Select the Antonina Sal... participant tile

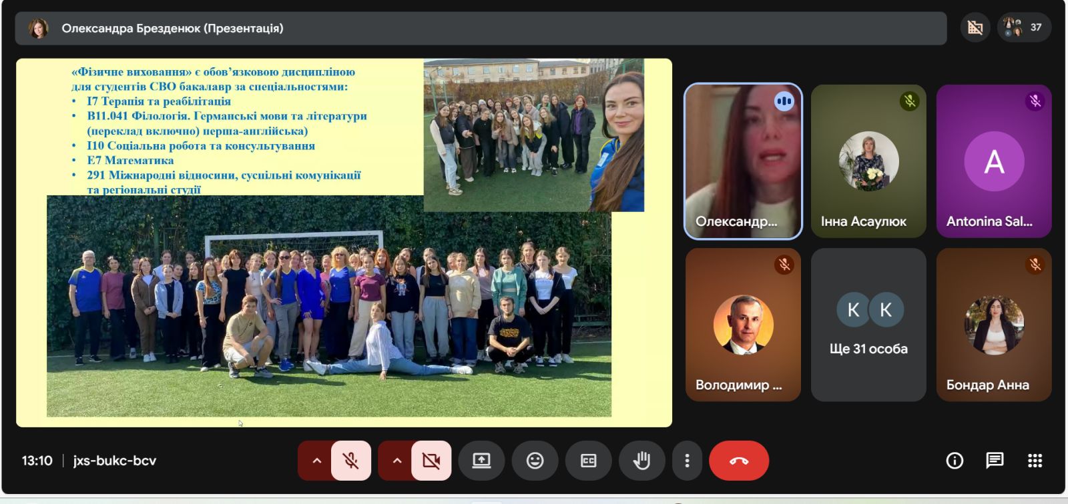[994, 161]
